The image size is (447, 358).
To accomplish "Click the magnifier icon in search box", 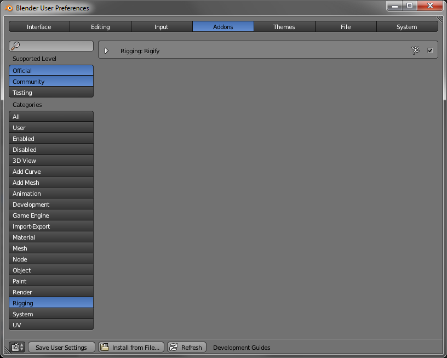I will pyautogui.click(x=15, y=46).
